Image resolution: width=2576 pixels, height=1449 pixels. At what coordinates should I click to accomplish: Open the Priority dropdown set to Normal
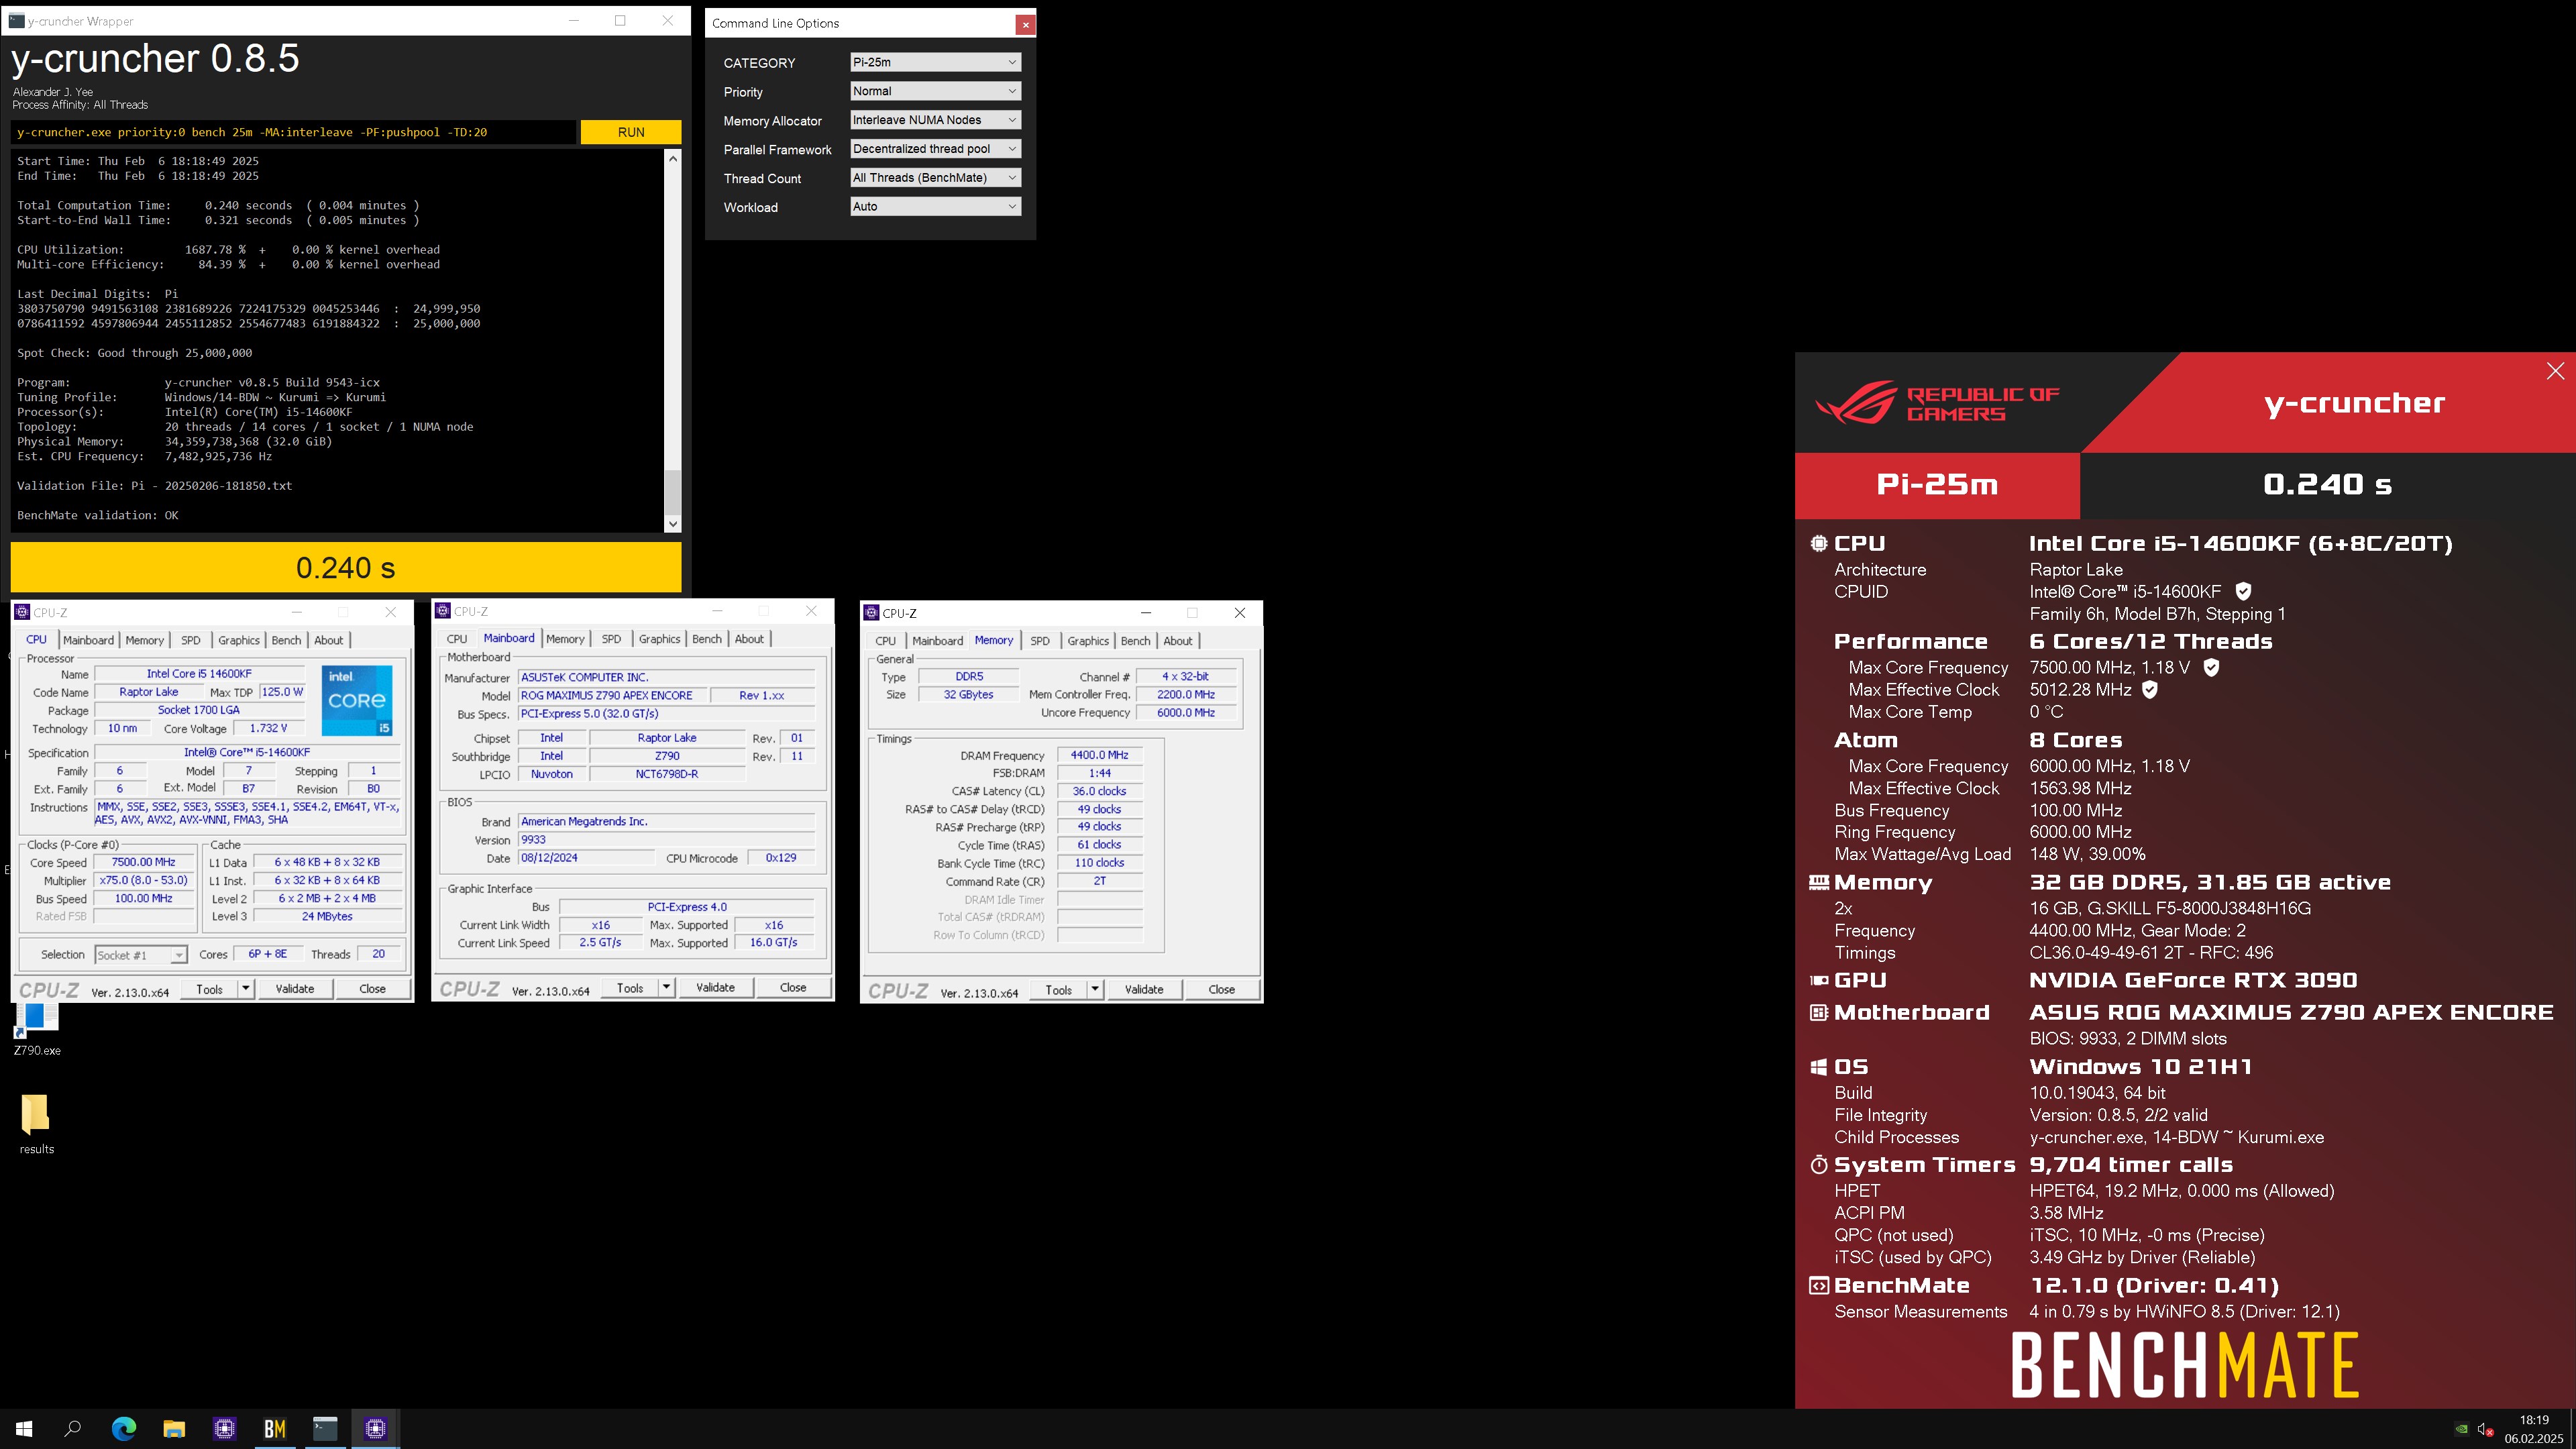click(x=935, y=91)
